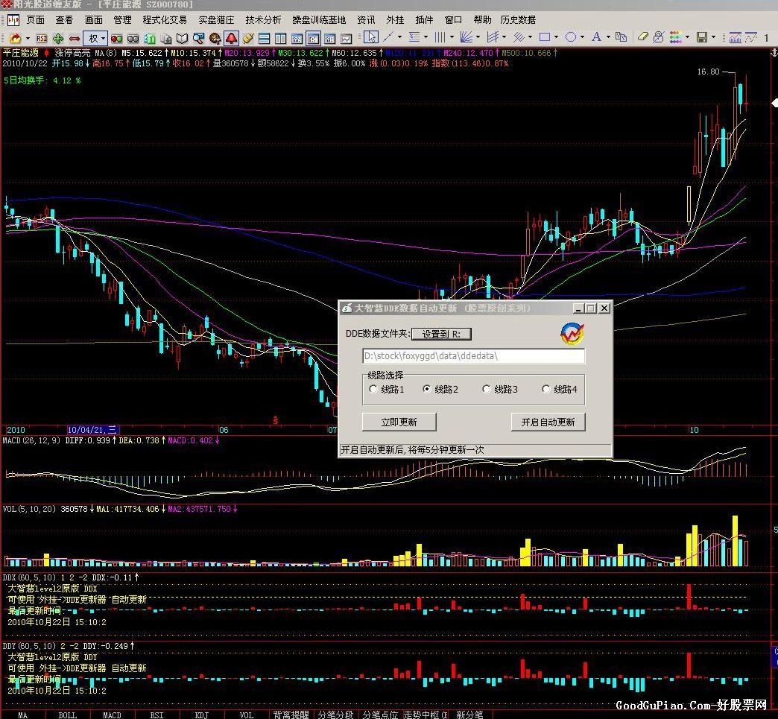Switch to the BOLL indicator tab
The image size is (778, 719).
coord(68,715)
